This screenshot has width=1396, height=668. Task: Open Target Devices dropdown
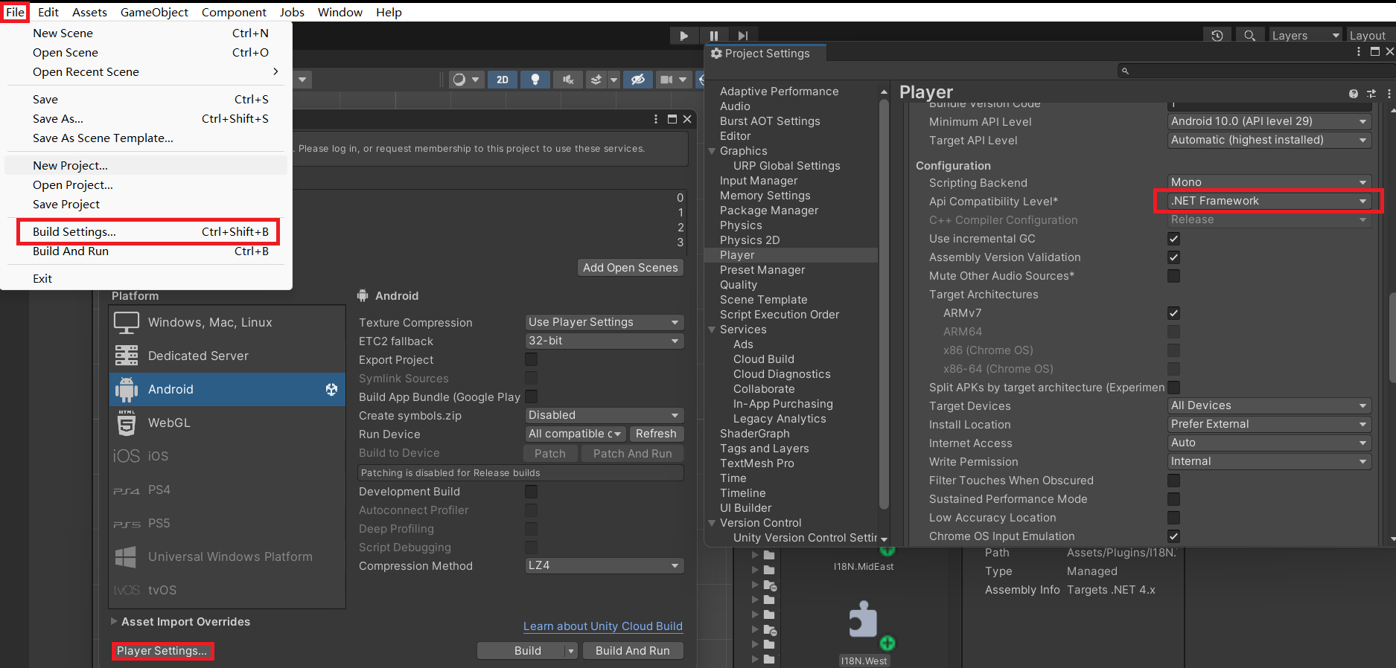[x=1269, y=405]
